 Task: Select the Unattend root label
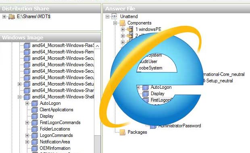click(x=129, y=16)
